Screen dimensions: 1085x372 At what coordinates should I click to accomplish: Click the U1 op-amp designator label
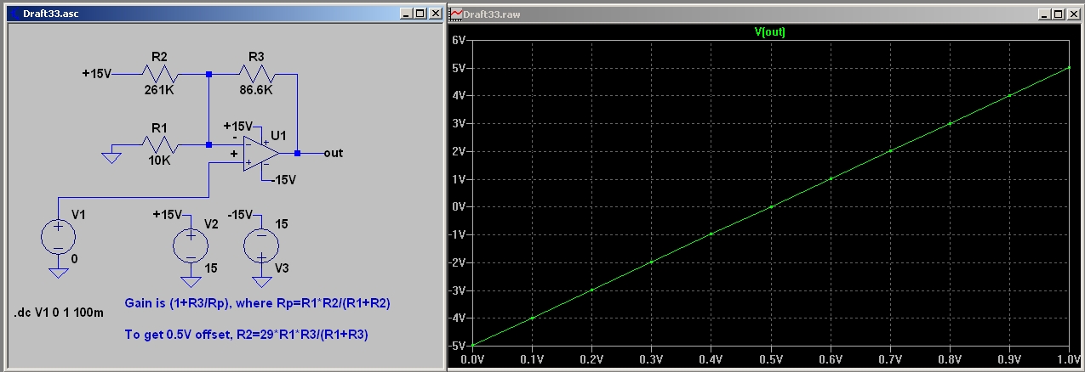278,136
